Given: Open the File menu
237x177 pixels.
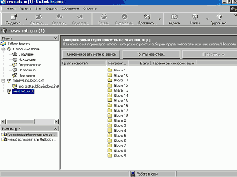Looking at the screenshot, I should [11, 9].
